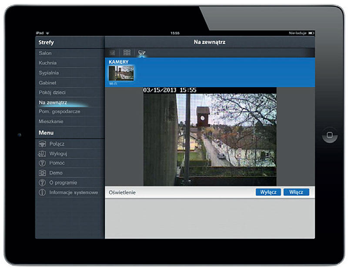Screen dimensions: 348x268
Task: Open the cameras view icon in toolbar
Action: (x=142, y=53)
